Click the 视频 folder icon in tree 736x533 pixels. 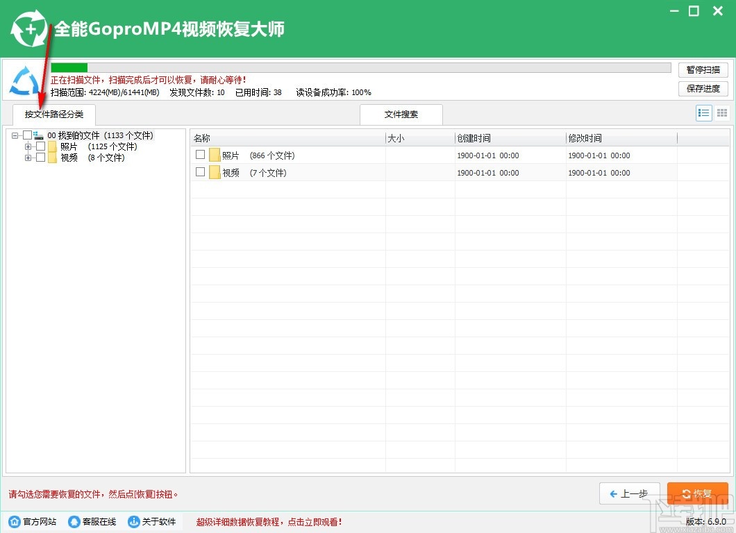point(52,158)
